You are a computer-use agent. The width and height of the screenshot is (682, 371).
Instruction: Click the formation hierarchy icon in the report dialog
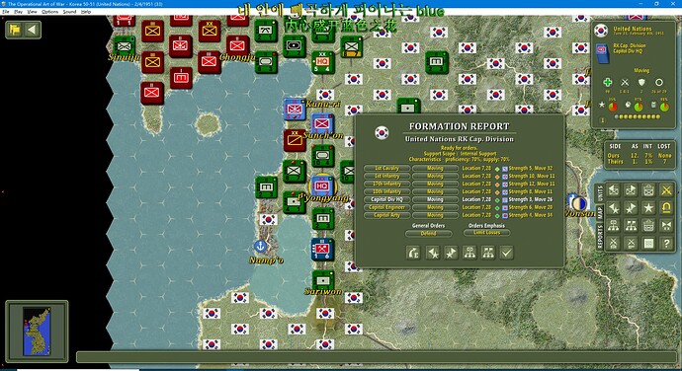(x=469, y=253)
